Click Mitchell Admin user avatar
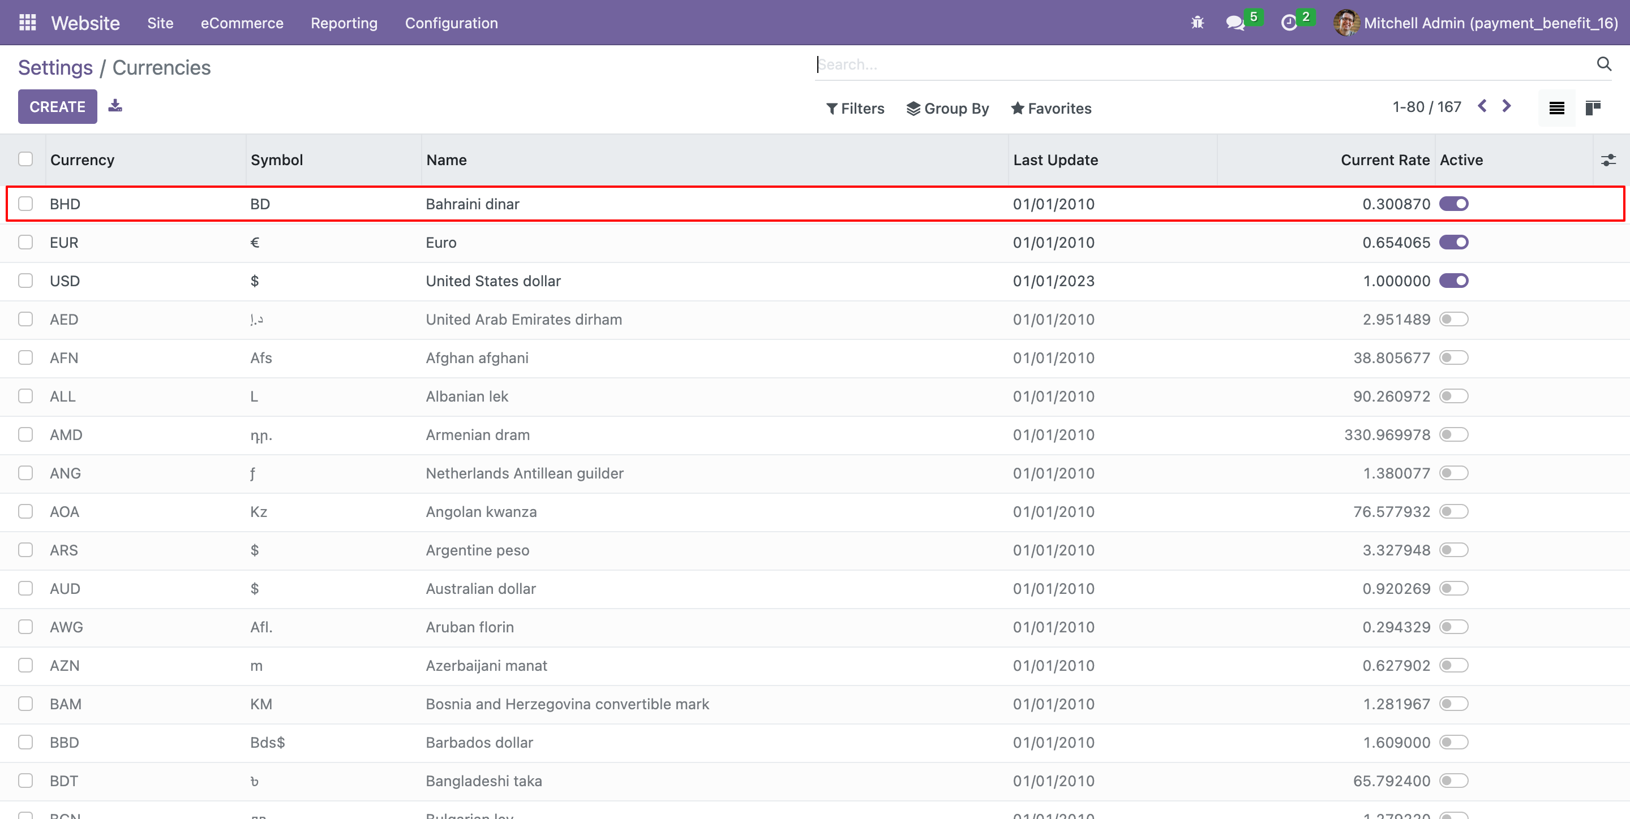 [1346, 23]
